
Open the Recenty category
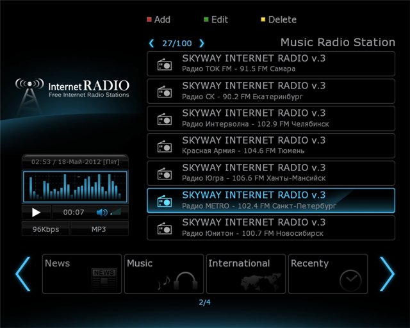(x=328, y=274)
